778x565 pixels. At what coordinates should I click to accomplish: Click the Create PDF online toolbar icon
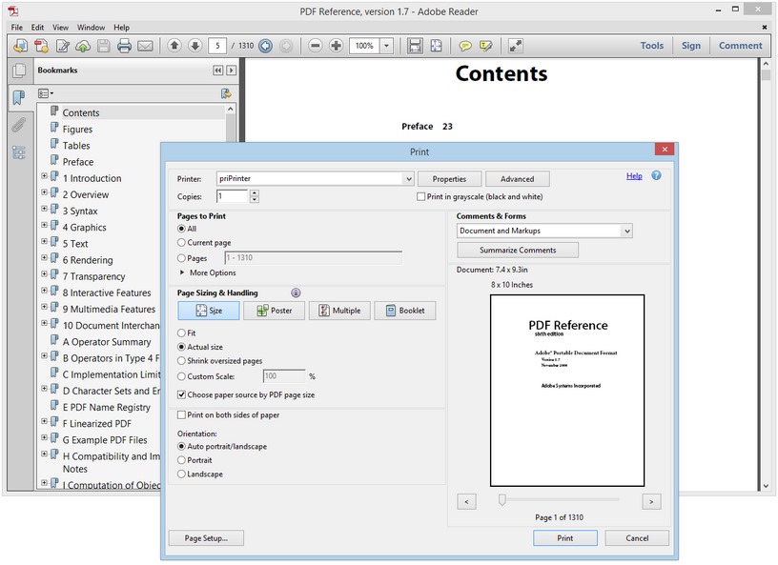[41, 46]
